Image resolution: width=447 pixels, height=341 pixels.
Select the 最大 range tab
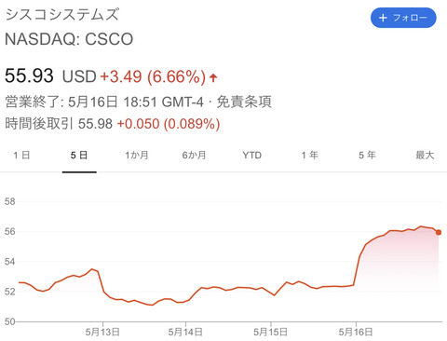425,155
